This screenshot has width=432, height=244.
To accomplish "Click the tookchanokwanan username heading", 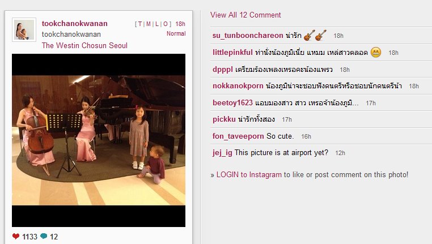I will 74,24.
